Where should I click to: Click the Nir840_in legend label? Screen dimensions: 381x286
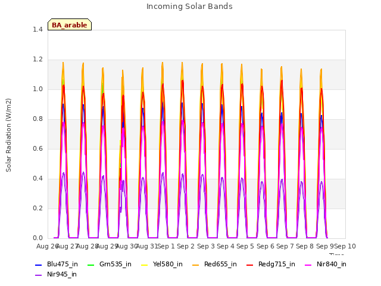click(x=332, y=264)
